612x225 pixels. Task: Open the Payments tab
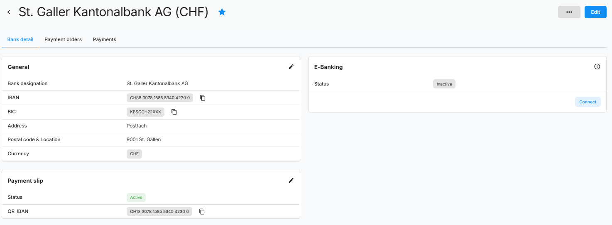[104, 39]
